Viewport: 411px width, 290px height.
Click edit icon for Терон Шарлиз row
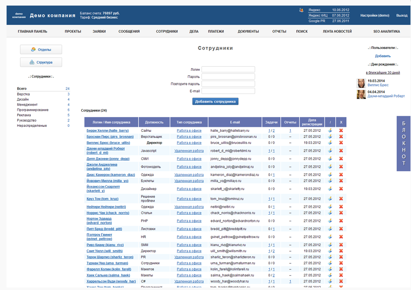(330, 257)
